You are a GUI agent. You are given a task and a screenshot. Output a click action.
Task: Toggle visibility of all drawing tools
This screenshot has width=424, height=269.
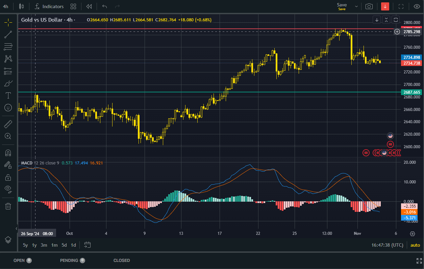8,189
